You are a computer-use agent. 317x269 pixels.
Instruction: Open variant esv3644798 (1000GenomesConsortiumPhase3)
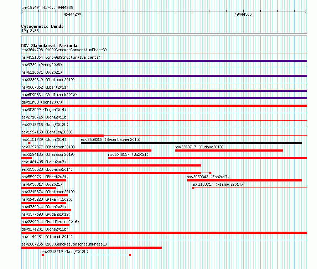pyautogui.click(x=64, y=50)
